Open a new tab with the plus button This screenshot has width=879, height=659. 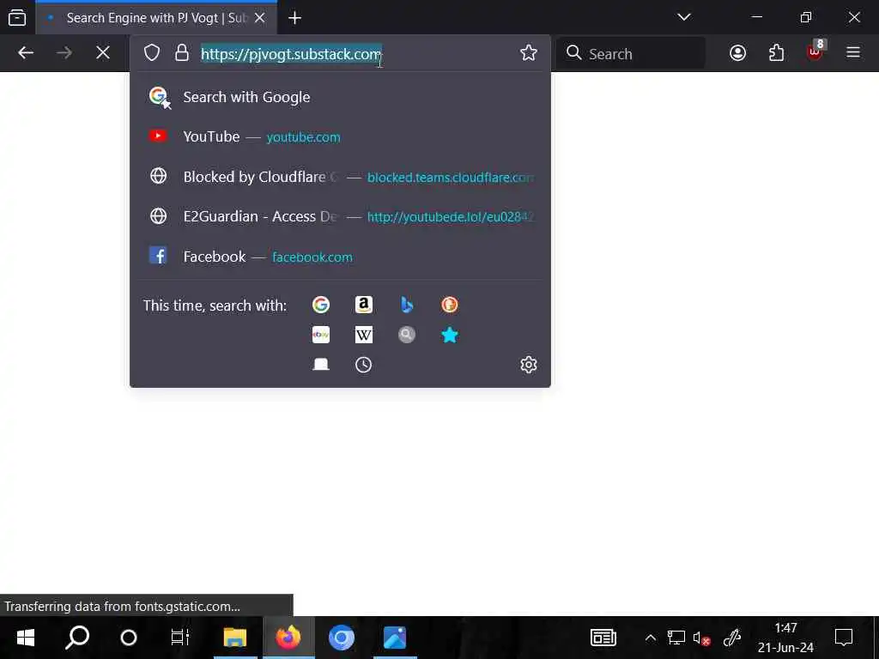(x=295, y=18)
